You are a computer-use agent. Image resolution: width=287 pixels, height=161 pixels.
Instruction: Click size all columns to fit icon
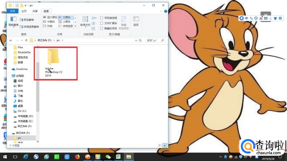(93, 28)
